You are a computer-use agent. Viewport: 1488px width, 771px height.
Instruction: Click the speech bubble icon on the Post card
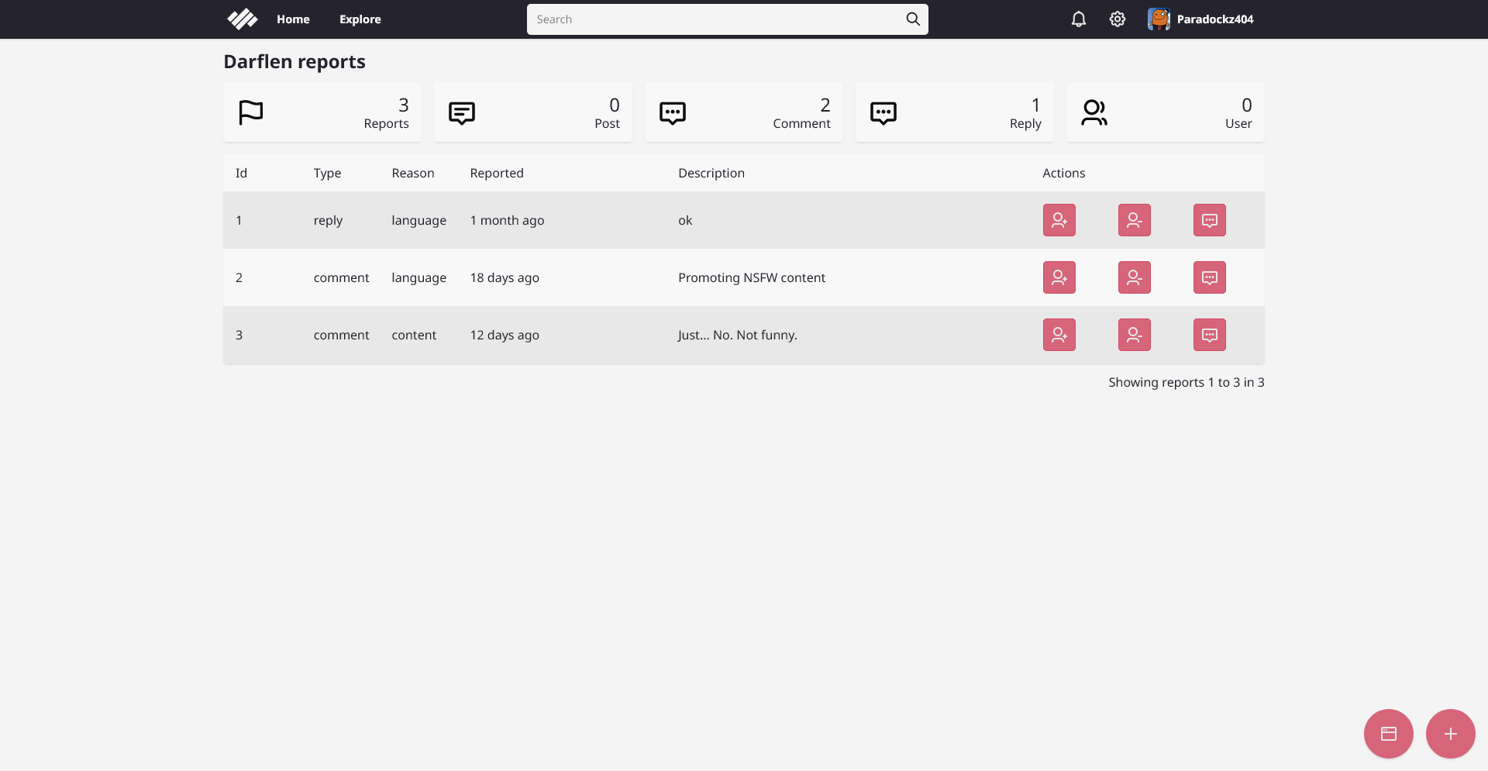pos(462,112)
